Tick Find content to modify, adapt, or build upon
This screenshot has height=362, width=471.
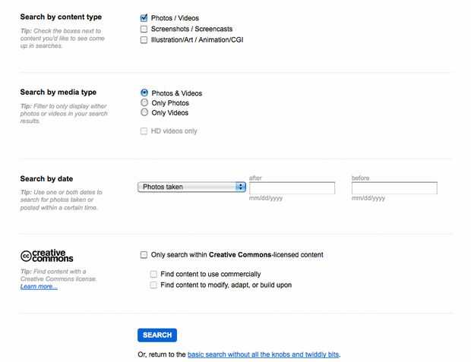154,285
